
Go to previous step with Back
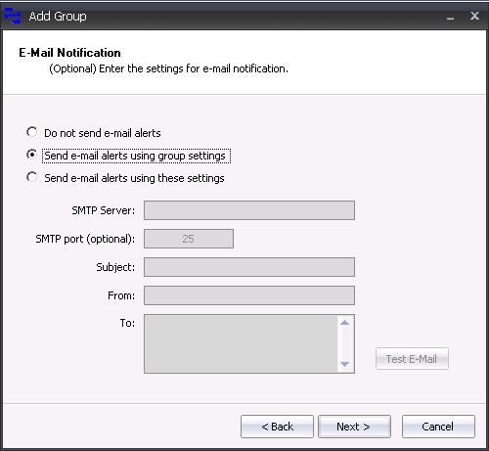point(277,427)
